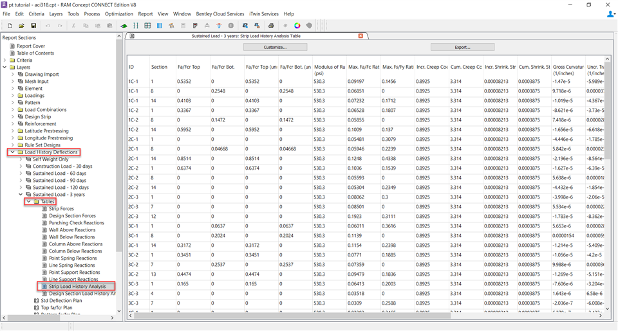Click the red close icon on the table tab
618x331 pixels.
pos(360,36)
